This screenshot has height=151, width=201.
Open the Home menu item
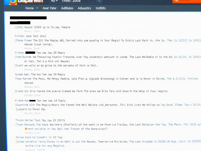[30, 8]
